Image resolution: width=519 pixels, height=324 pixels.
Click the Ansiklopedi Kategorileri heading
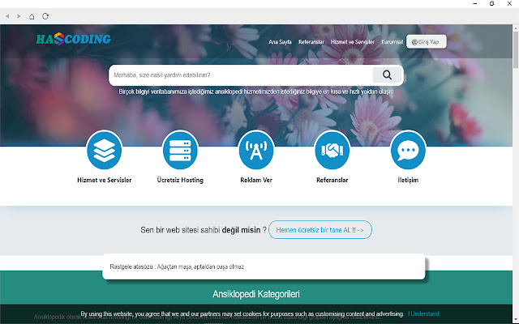pyautogui.click(x=256, y=294)
